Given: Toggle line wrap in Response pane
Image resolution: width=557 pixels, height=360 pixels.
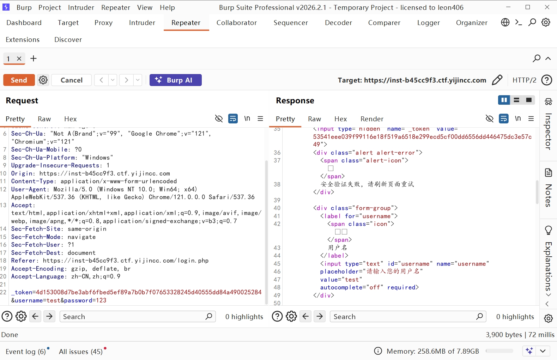Looking at the screenshot, I should pyautogui.click(x=503, y=119).
